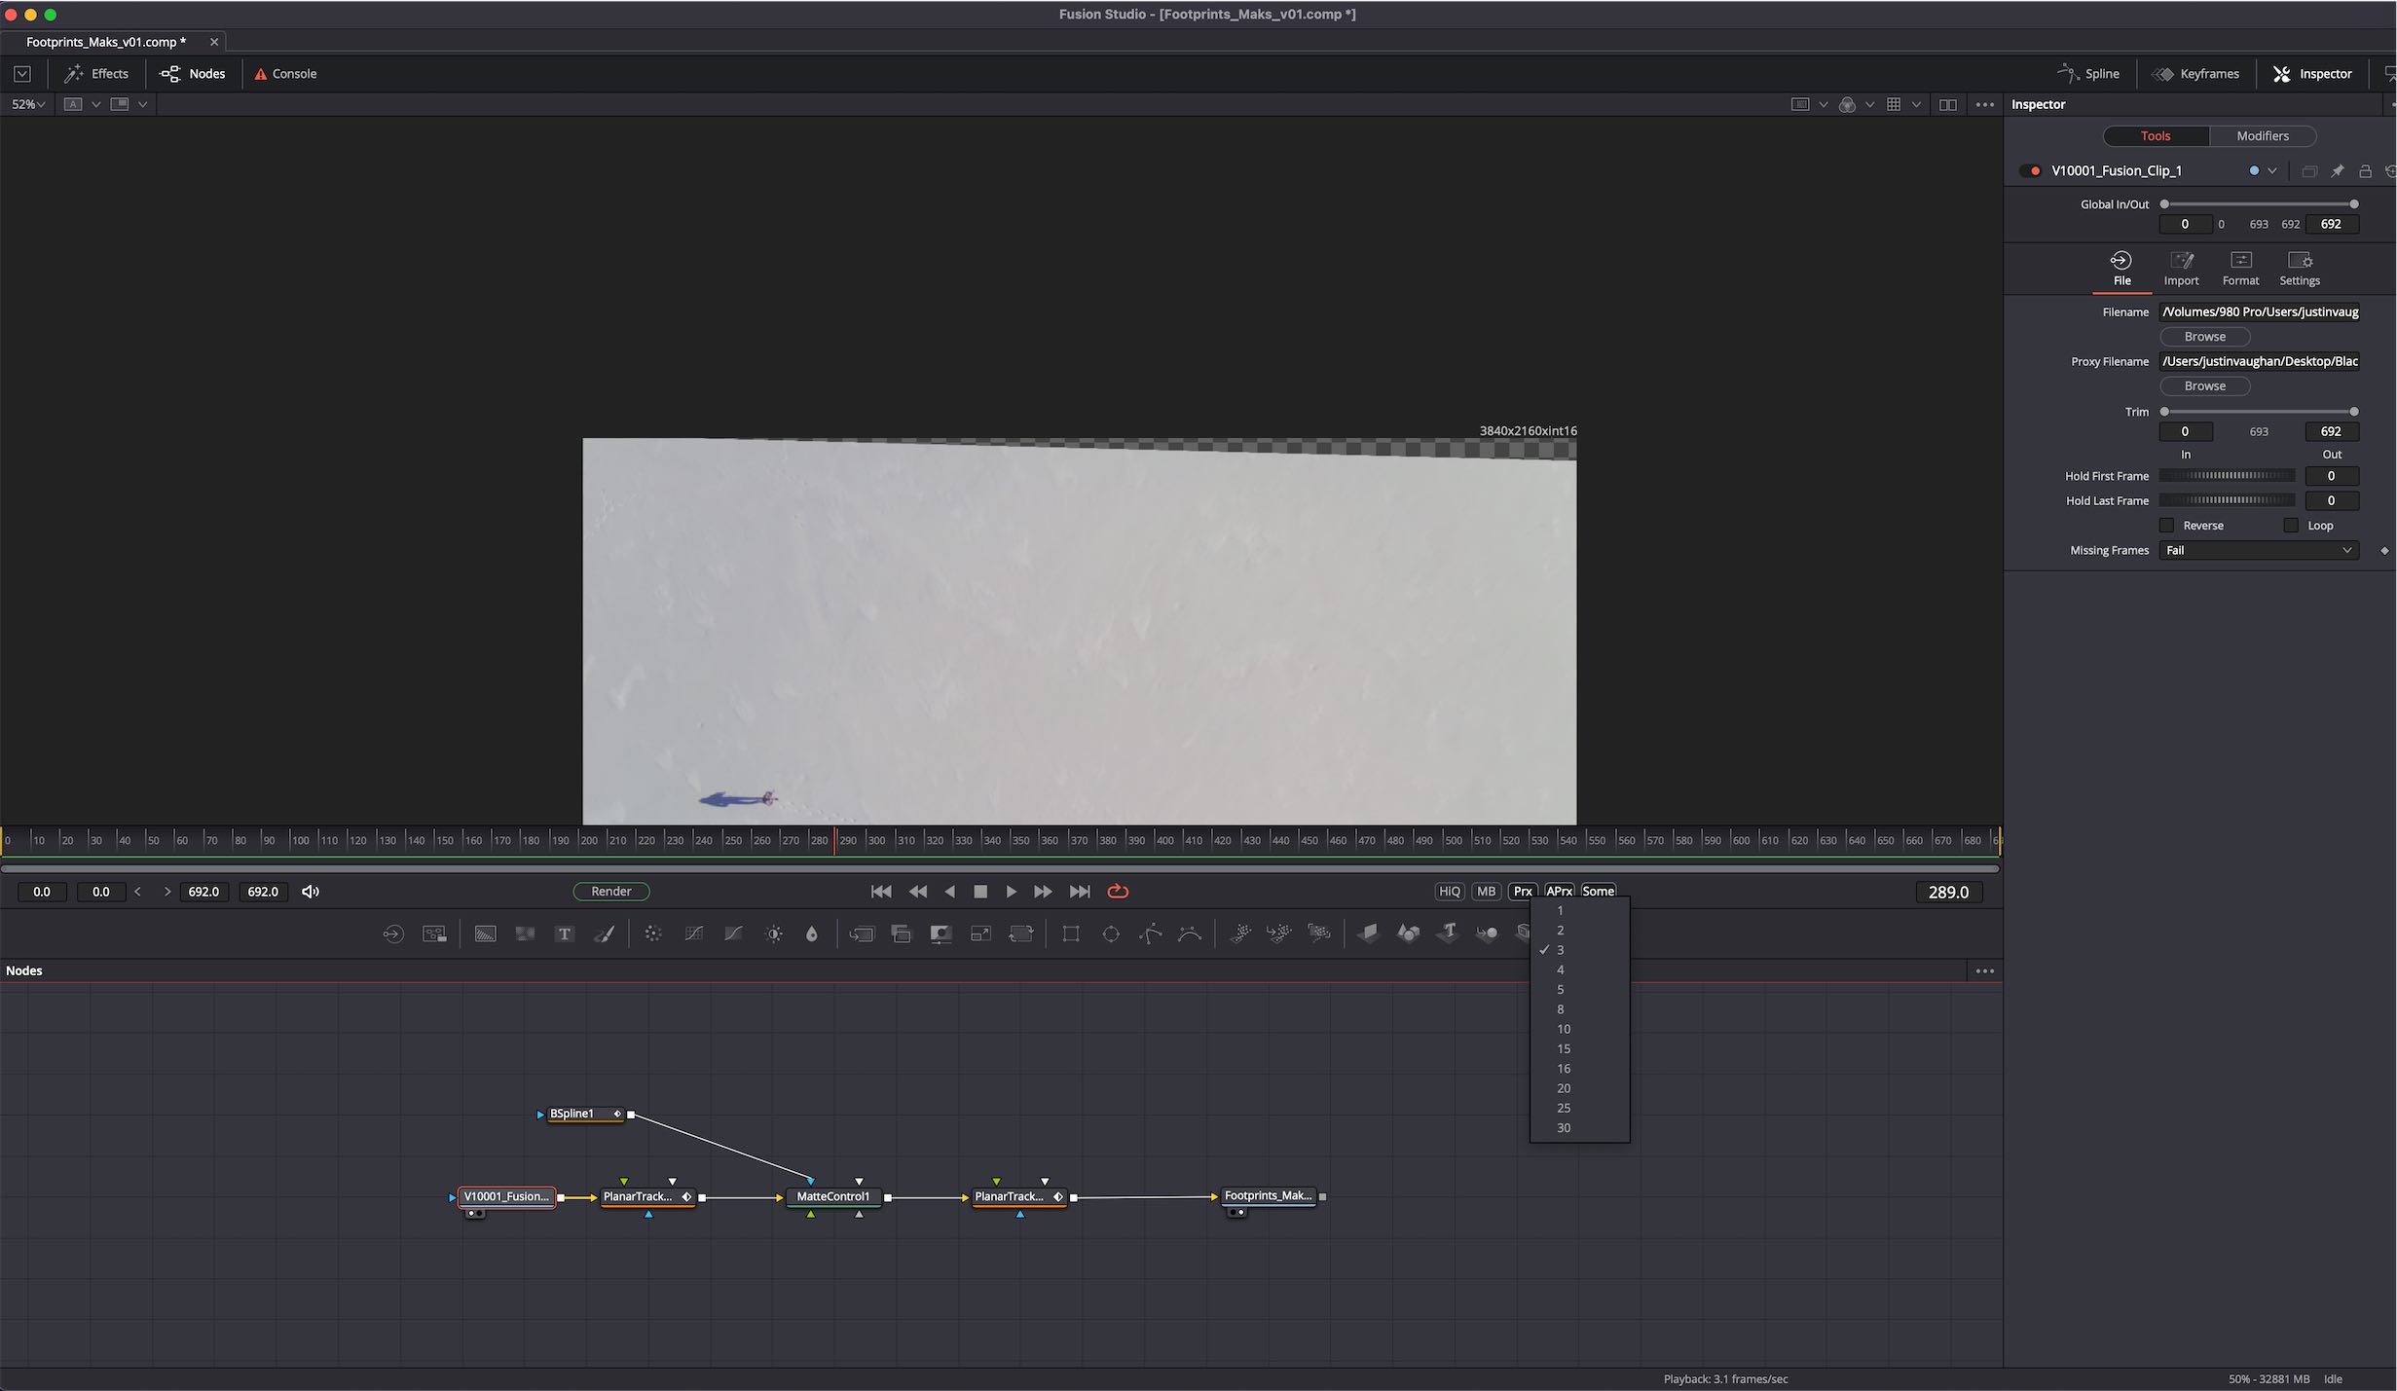Screen dimensions: 2397x1391
Task: Toggle Reverse checkbox for clip
Action: 2167,525
